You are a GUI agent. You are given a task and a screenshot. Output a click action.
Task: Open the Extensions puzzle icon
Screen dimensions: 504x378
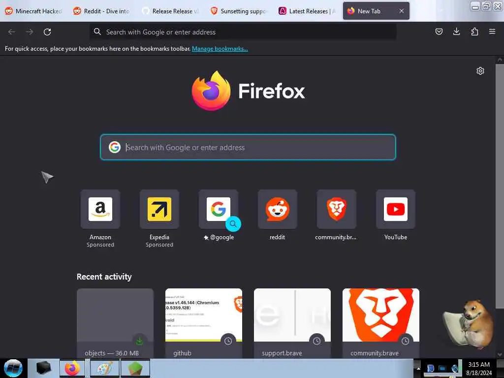[x=474, y=31]
